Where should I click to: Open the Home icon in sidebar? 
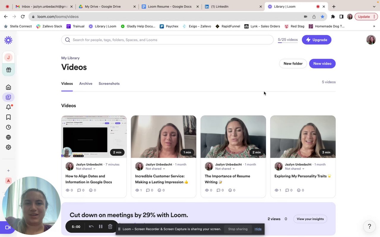point(8,87)
